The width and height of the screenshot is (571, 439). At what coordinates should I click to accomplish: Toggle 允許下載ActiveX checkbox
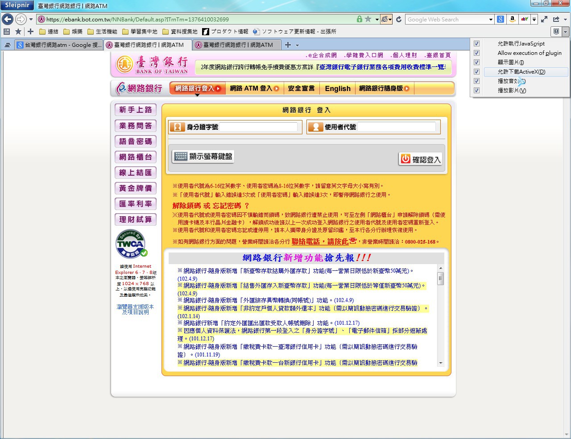click(476, 71)
